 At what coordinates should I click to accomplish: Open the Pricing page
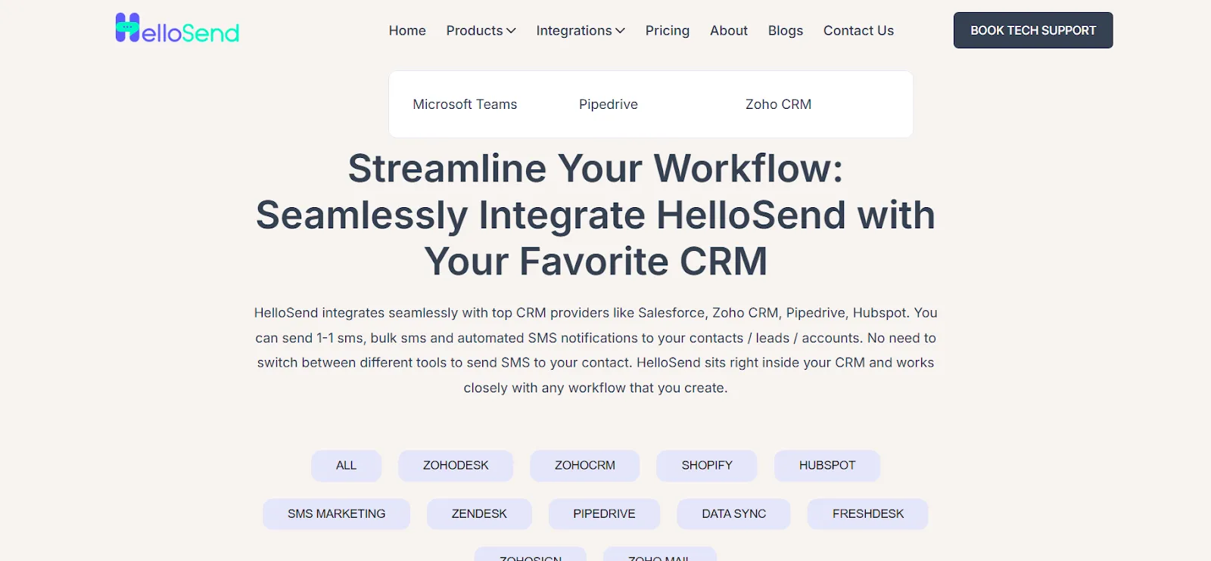(x=668, y=30)
